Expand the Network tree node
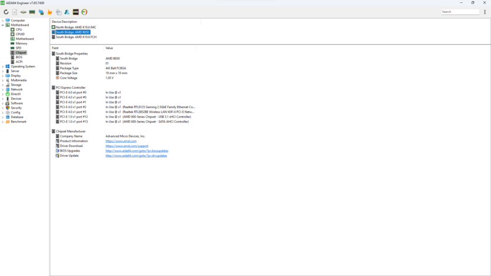This screenshot has width=491, height=276. click(x=3, y=89)
